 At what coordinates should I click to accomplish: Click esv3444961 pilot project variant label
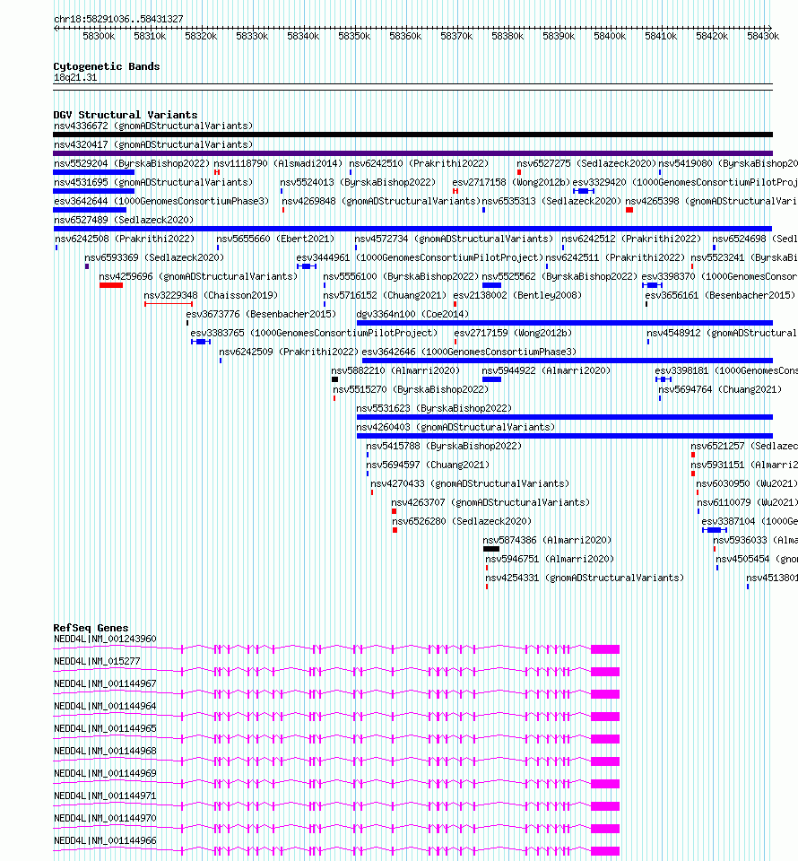pos(420,257)
